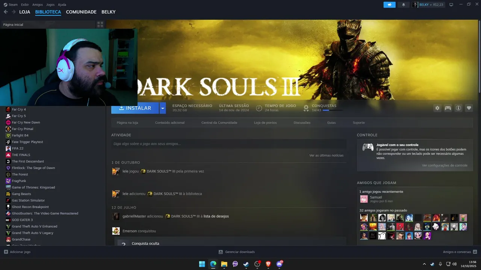Open the Windows Start button

(202, 264)
